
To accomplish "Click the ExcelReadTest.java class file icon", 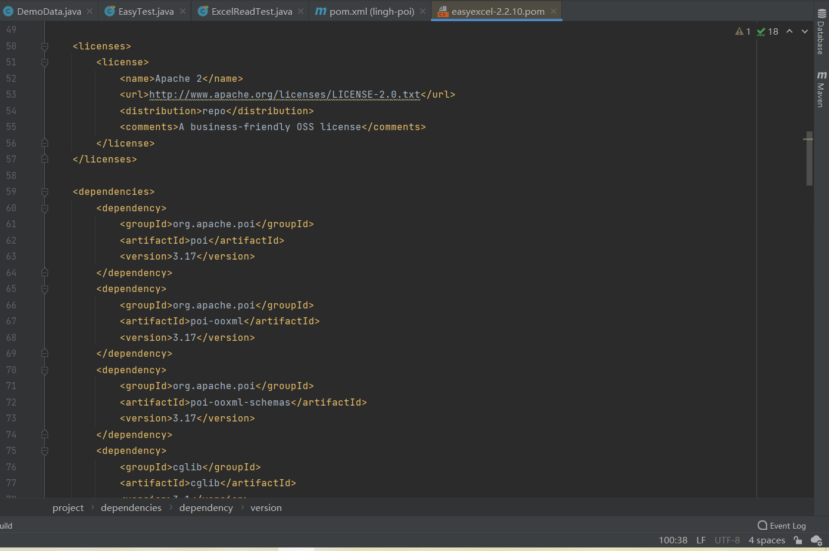I will [x=203, y=11].
